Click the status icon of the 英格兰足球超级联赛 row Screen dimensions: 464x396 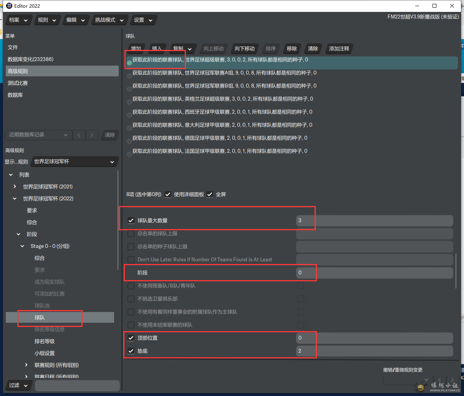pos(129,102)
